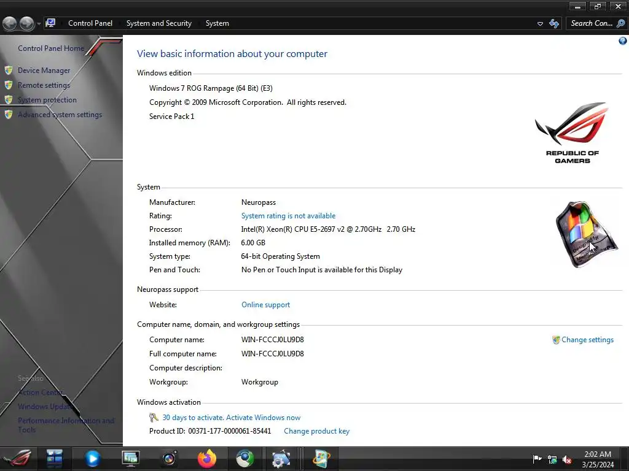Select the Workgroup value text

click(x=260, y=382)
